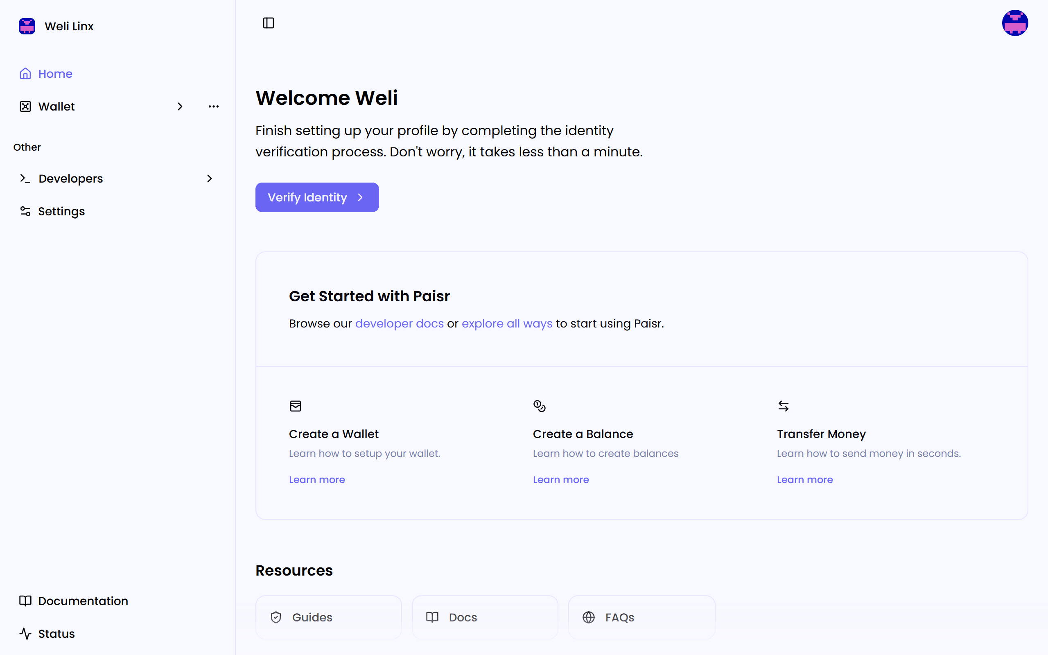
Task: Toggle the sidebar panel icon
Action: [x=269, y=23]
